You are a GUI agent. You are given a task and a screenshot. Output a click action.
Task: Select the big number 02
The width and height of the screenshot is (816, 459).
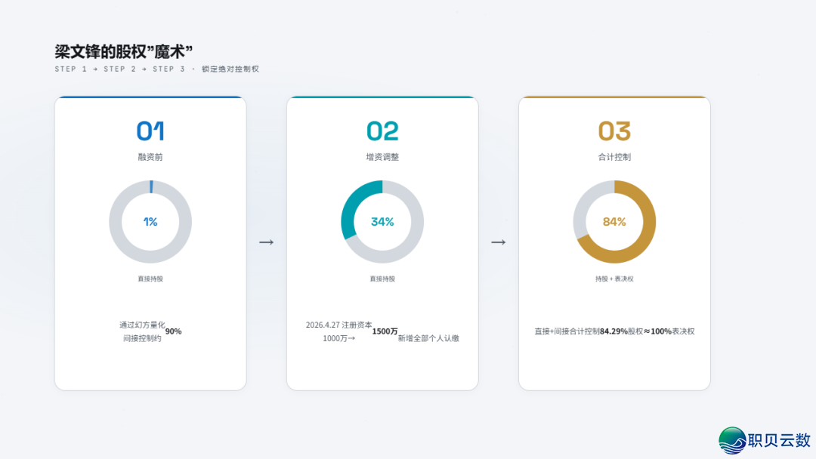tap(382, 131)
